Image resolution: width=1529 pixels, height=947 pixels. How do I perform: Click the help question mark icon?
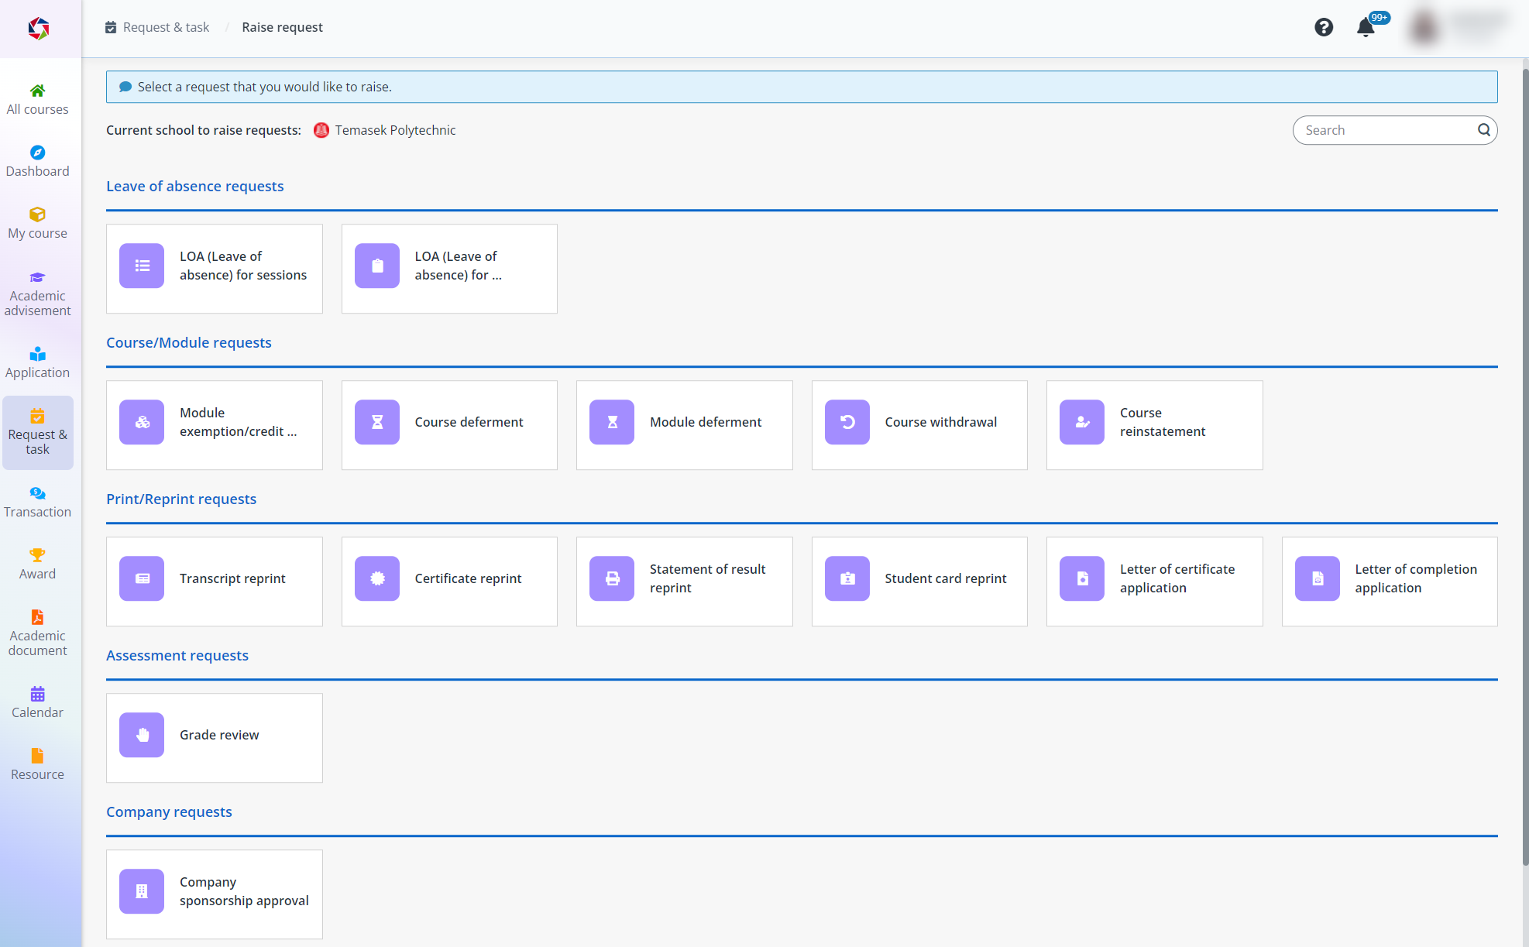tap(1324, 27)
